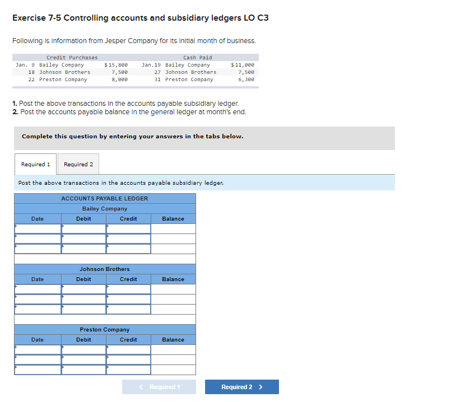Click Preston Company's first Balance cell
The height and width of the screenshot is (402, 465).
(173, 349)
